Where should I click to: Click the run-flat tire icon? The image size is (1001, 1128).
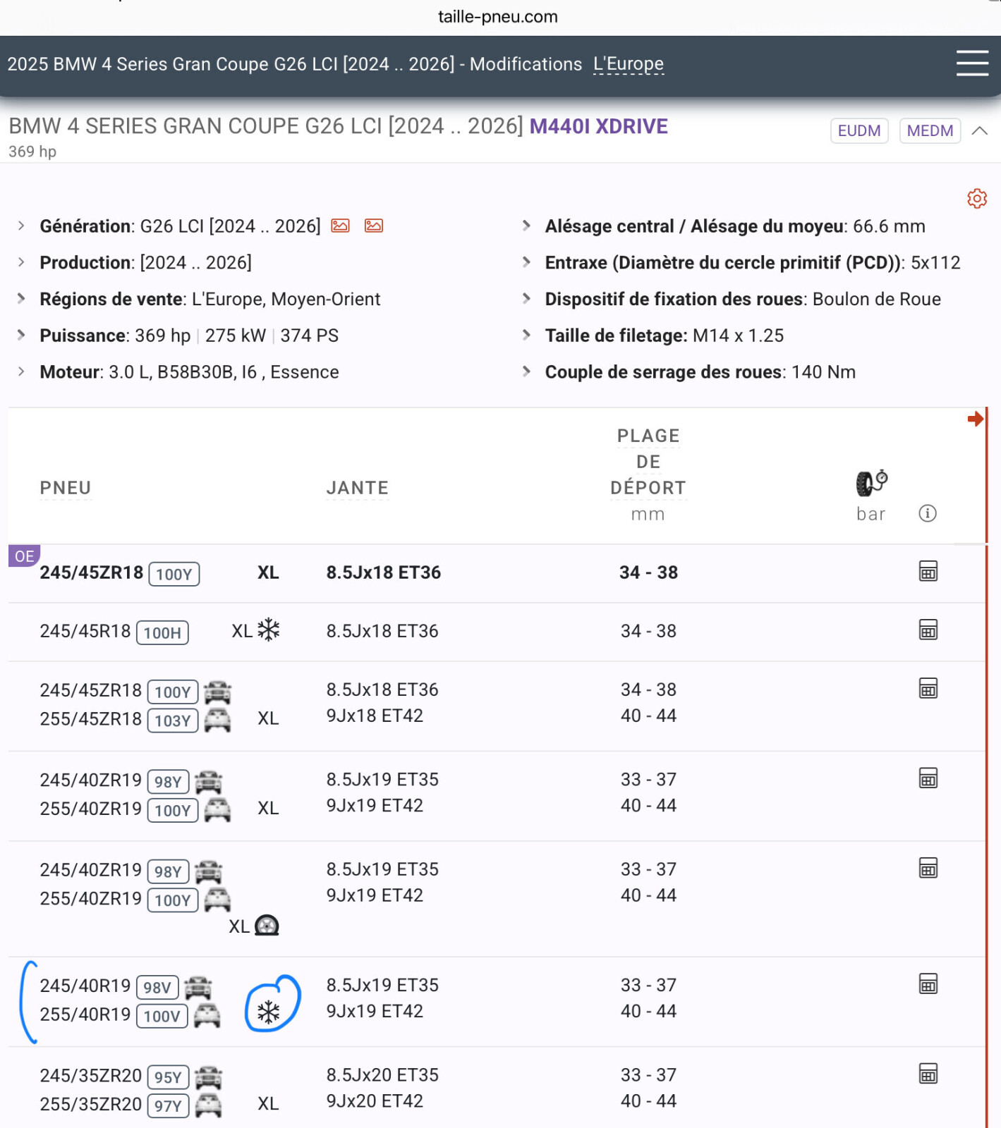[267, 925]
